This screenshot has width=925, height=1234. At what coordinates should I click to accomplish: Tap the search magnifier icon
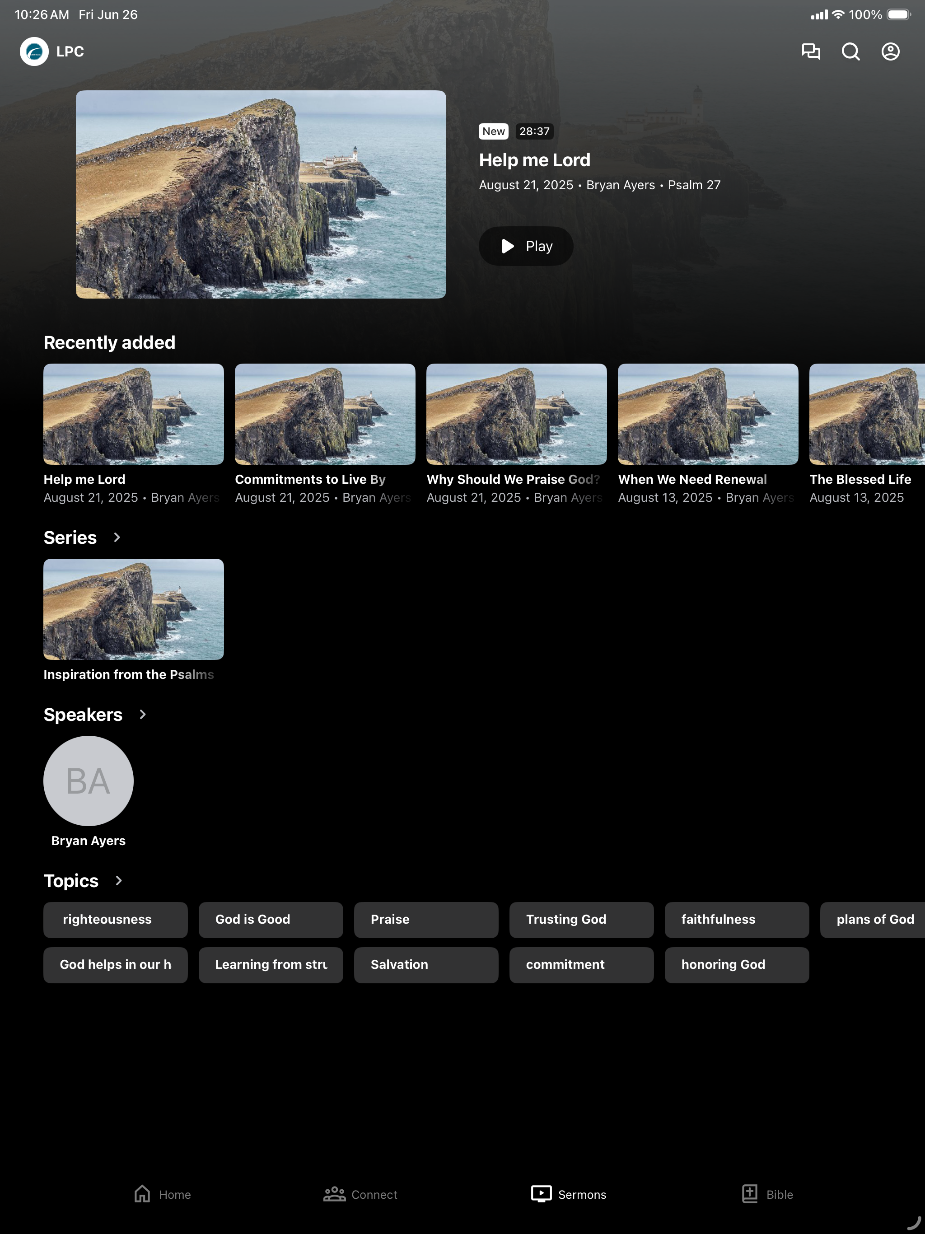pyautogui.click(x=850, y=51)
